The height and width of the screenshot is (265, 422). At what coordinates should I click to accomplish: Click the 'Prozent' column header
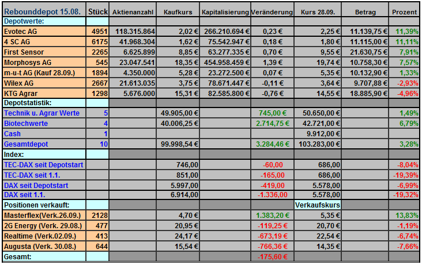404,12
